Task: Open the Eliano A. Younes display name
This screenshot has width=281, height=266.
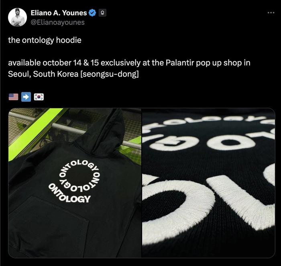Action: pos(59,13)
